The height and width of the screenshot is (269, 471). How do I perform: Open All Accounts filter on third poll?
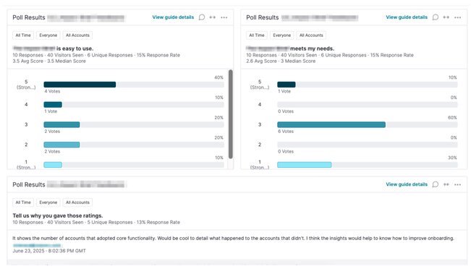(x=77, y=202)
